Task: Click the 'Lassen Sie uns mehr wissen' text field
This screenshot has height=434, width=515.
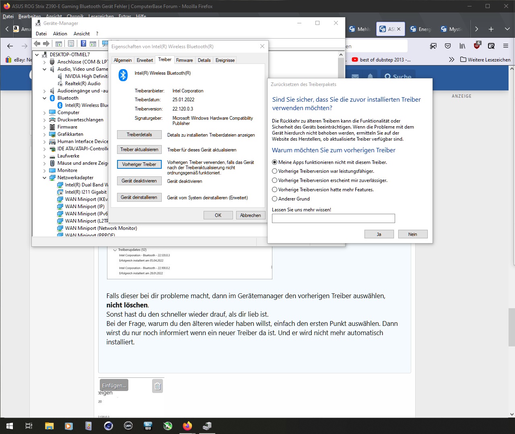Action: [x=334, y=218]
